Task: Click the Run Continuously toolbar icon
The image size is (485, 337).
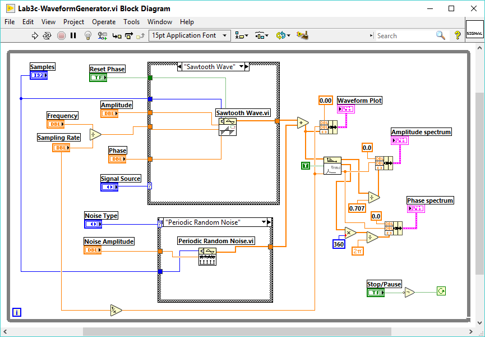Action: point(47,35)
